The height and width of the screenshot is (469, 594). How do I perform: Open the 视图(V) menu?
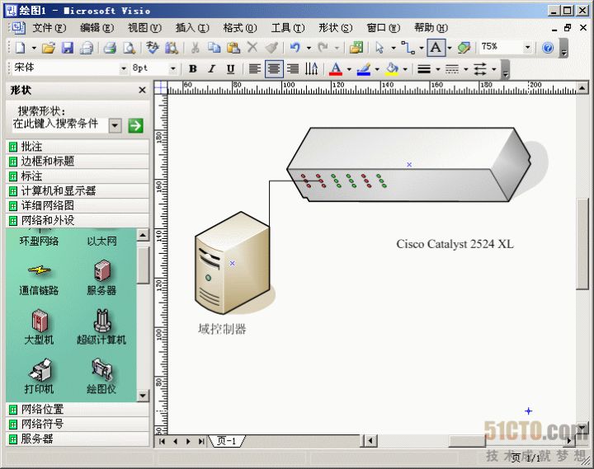[x=144, y=28]
